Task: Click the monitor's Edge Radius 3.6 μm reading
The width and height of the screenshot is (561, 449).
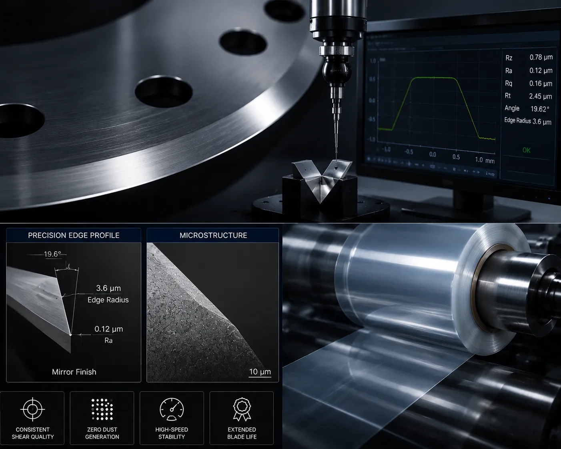Action: [x=542, y=122]
